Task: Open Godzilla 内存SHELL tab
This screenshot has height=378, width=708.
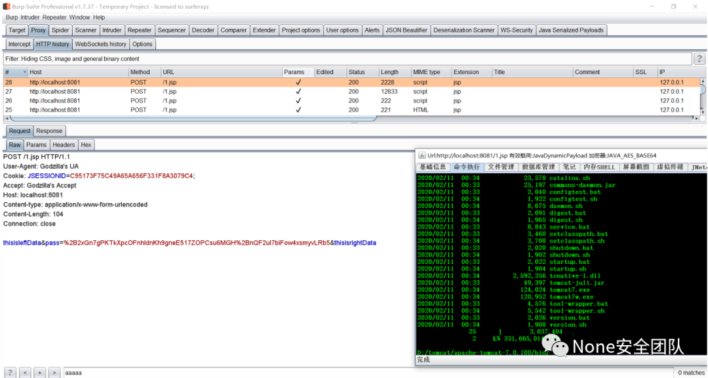Action: click(x=599, y=167)
